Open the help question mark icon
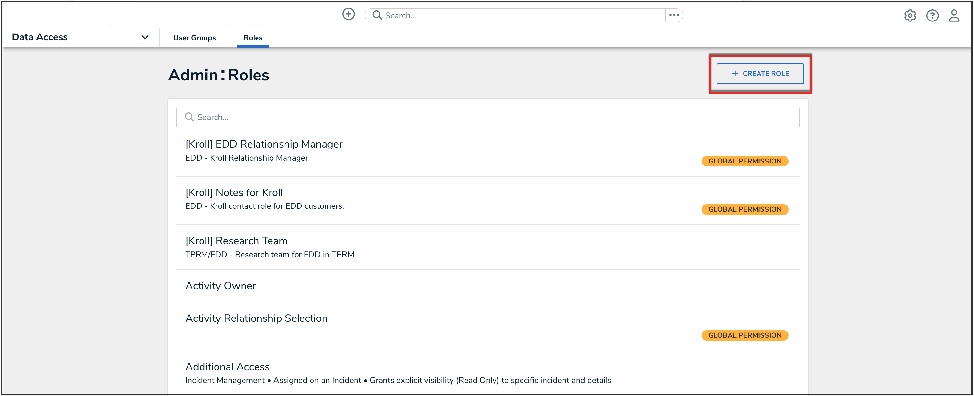 pyautogui.click(x=932, y=16)
